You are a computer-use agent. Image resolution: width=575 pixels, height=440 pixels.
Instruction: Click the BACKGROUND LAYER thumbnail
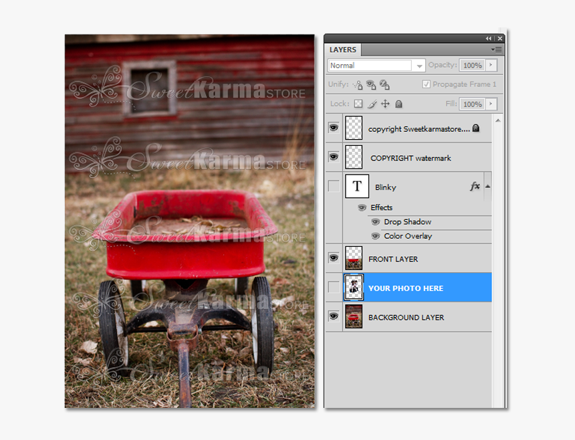pos(354,316)
